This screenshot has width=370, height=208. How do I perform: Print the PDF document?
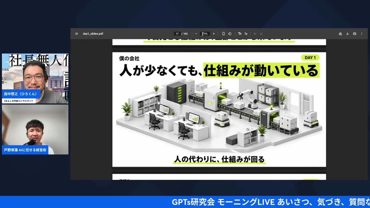pyautogui.click(x=355, y=34)
